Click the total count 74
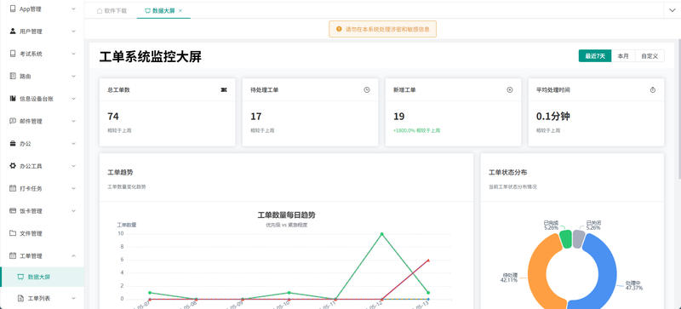Image resolution: width=681 pixels, height=309 pixels. pos(113,117)
